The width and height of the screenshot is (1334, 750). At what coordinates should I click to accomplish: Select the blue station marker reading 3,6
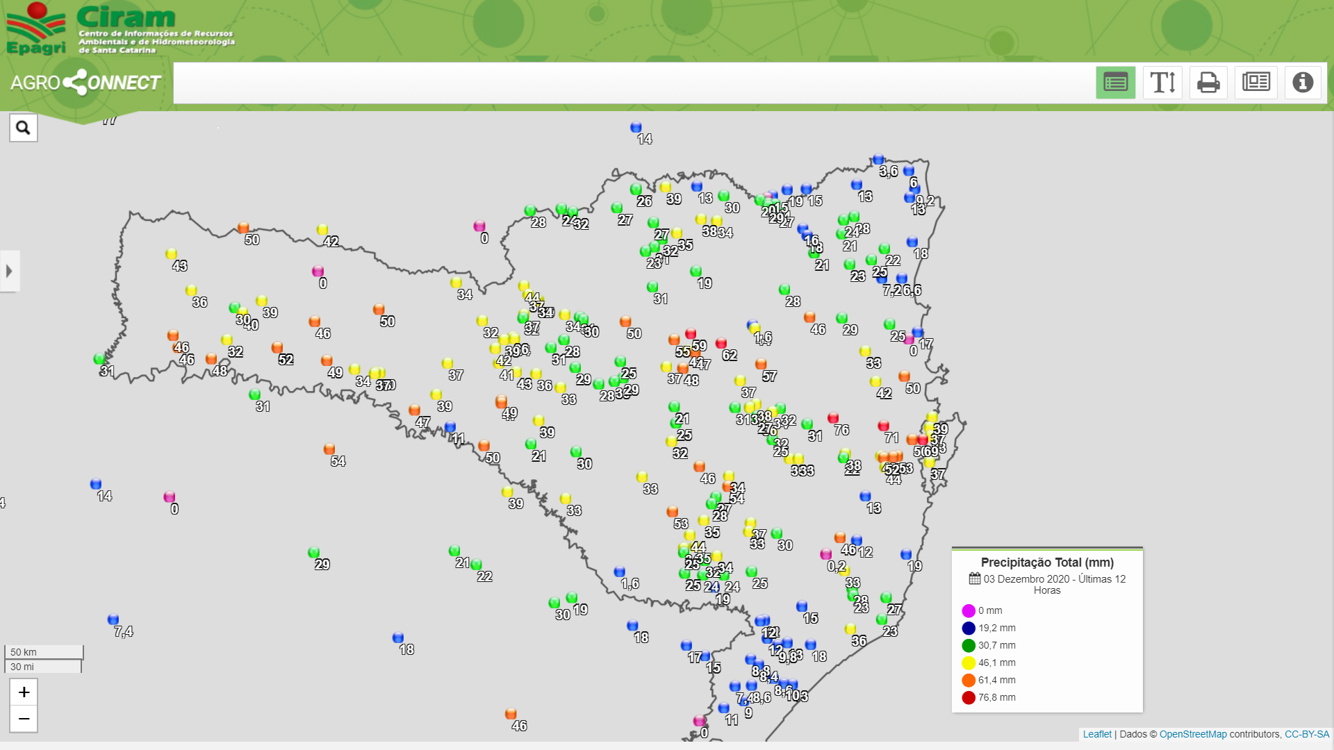[x=878, y=160]
